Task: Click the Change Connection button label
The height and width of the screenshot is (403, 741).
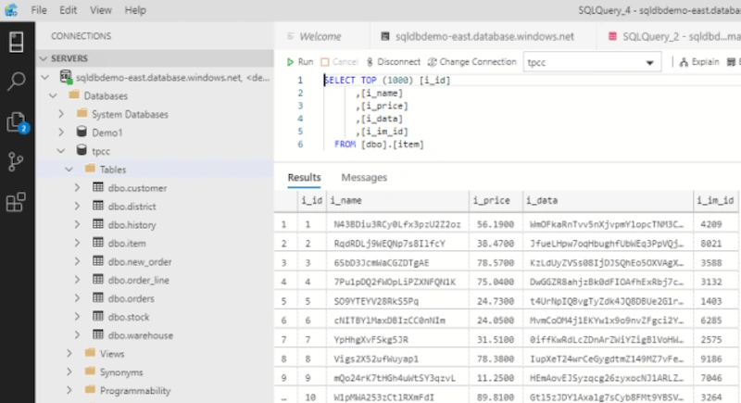Action: [x=478, y=62]
